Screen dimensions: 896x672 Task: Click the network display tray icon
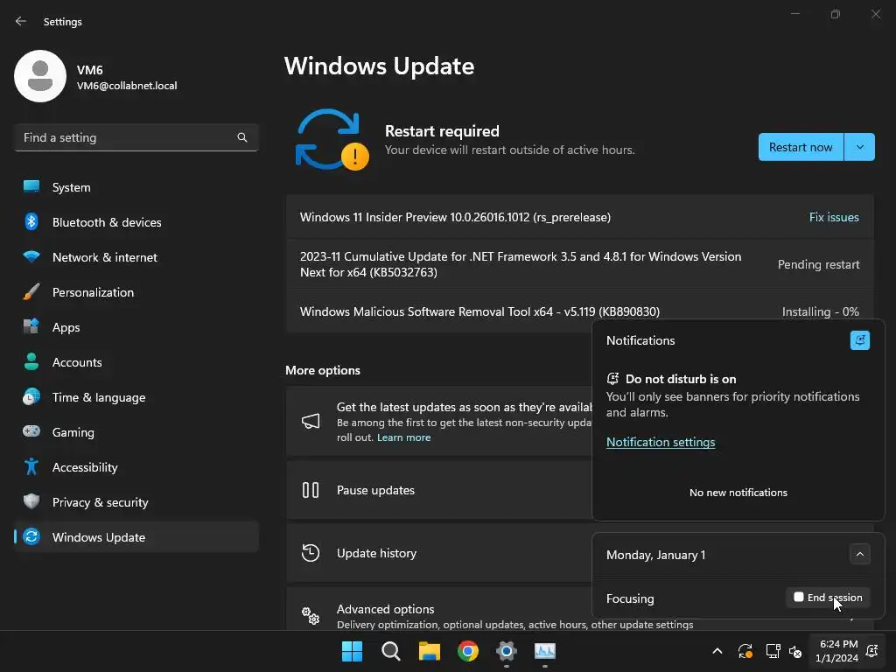[773, 651]
